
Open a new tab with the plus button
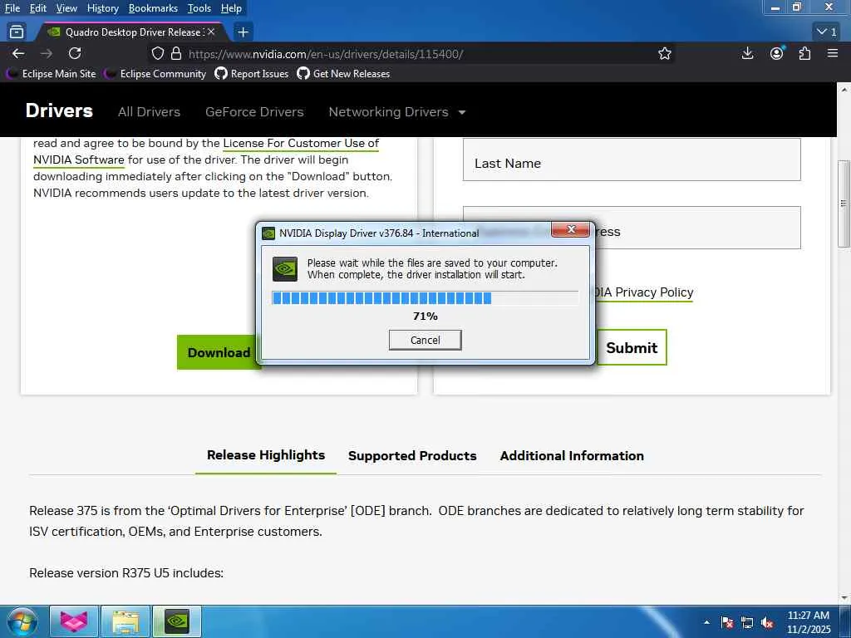243,32
